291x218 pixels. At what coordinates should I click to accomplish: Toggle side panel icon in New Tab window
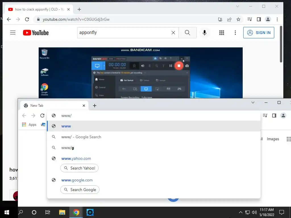pos(274,116)
